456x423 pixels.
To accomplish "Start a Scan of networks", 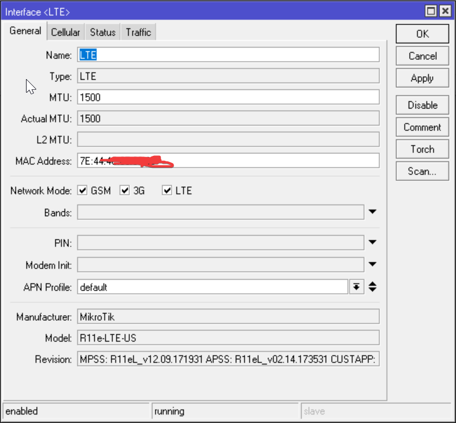I will pyautogui.click(x=422, y=171).
